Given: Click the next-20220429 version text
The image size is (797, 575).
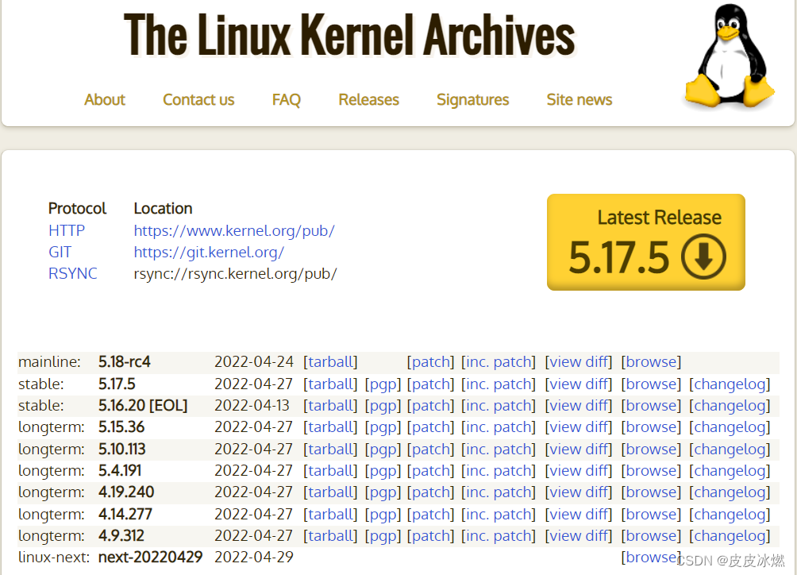Looking at the screenshot, I should point(151,558).
